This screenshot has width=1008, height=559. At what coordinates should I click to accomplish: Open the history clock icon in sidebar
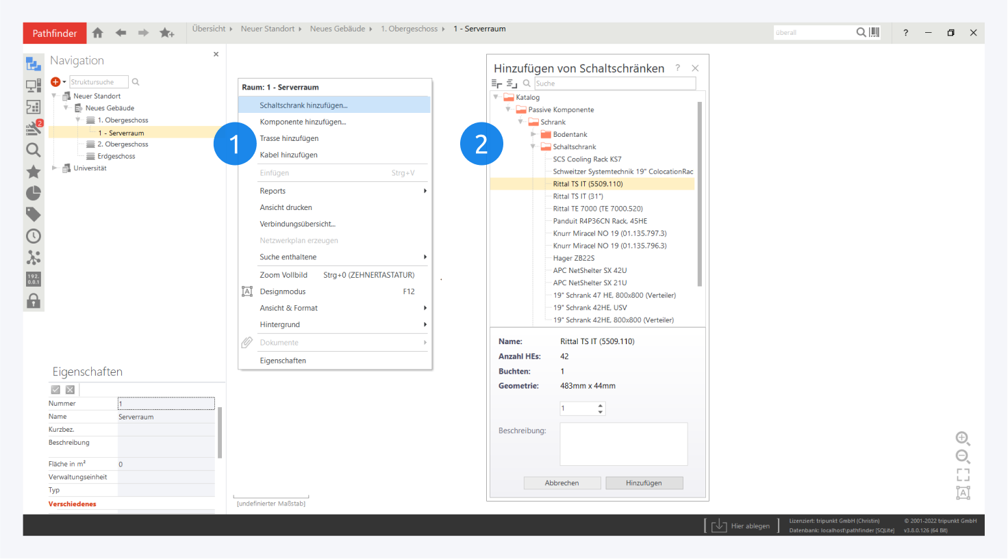[33, 237]
